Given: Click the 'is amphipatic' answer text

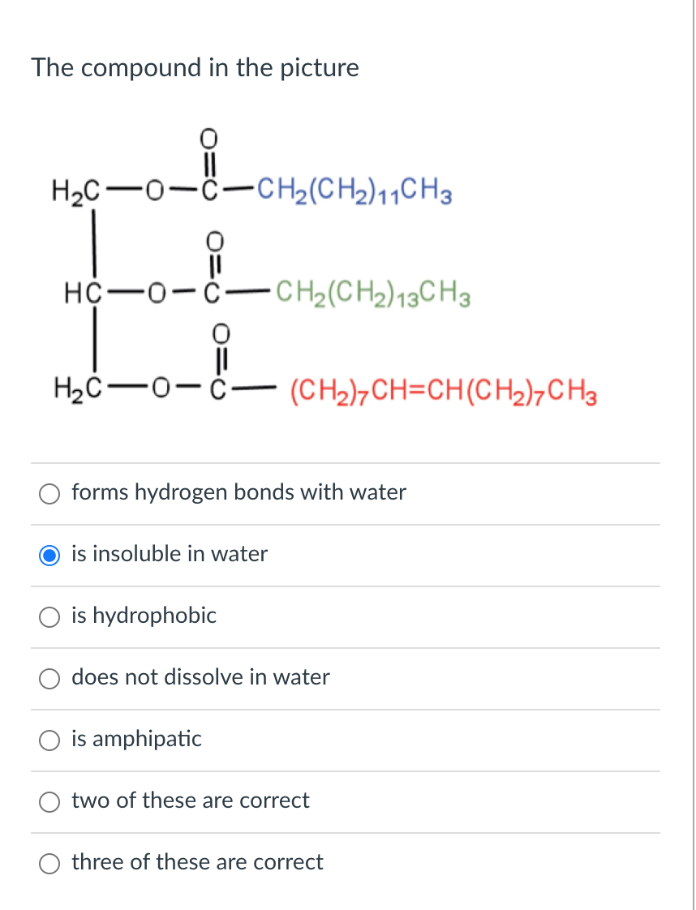Looking at the screenshot, I should click(137, 740).
